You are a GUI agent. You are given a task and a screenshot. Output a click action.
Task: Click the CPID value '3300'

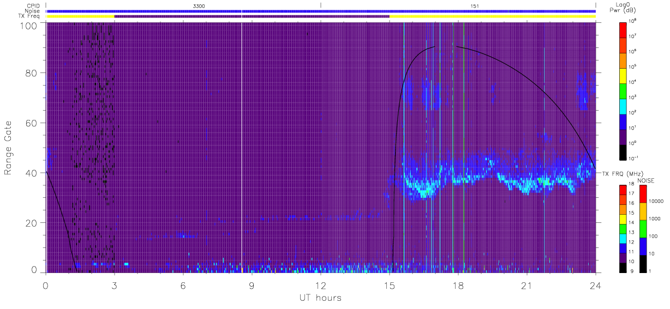click(200, 5)
